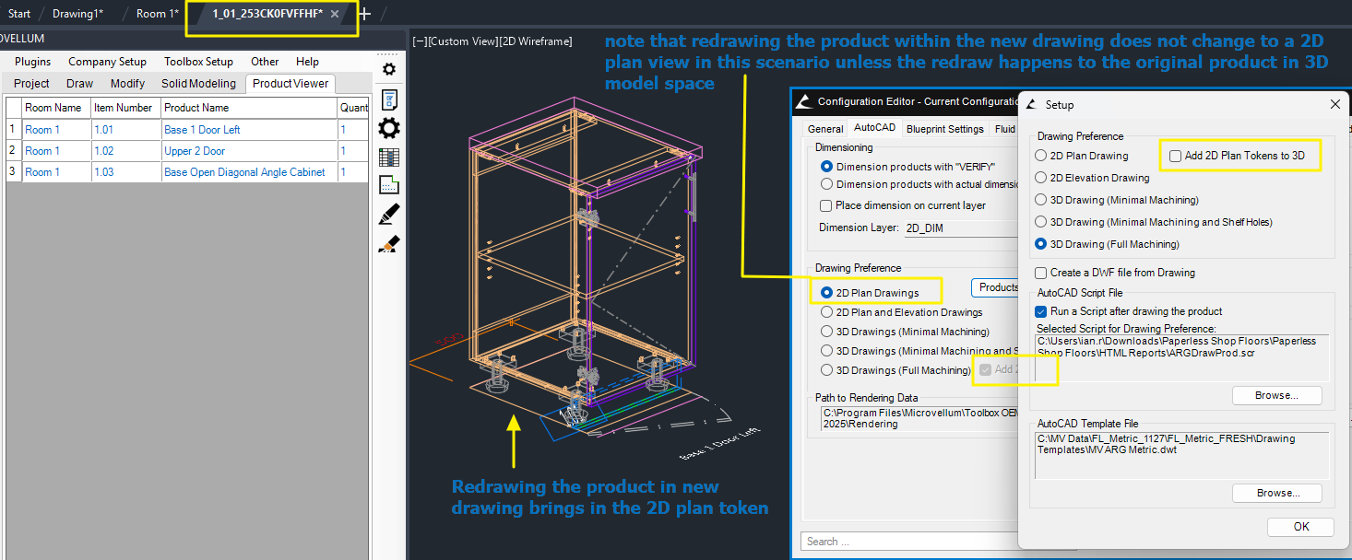The width and height of the screenshot is (1352, 560).
Task: Click the floor plan outline icon
Action: click(x=389, y=185)
